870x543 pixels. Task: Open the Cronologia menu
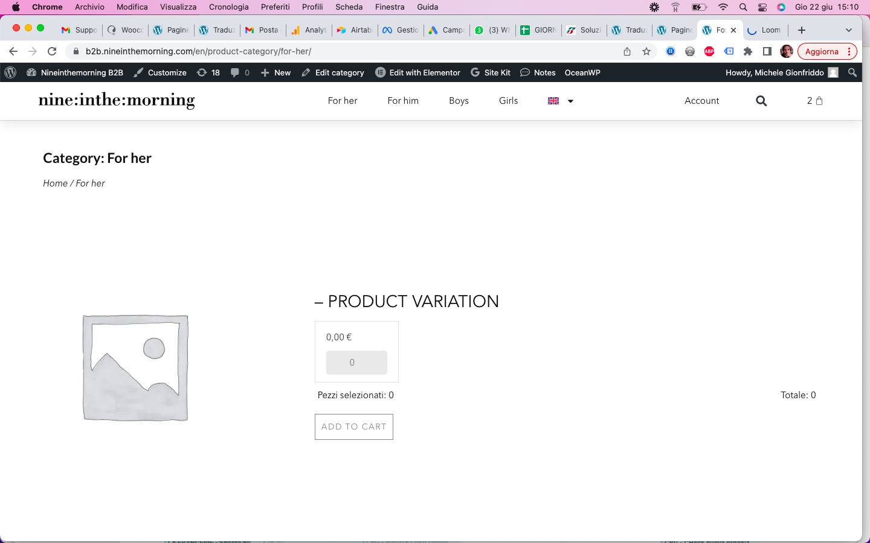[x=228, y=7]
